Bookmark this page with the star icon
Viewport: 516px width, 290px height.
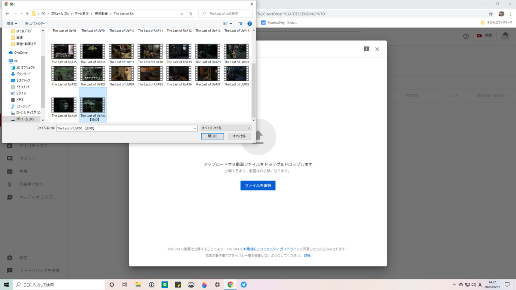coord(491,14)
